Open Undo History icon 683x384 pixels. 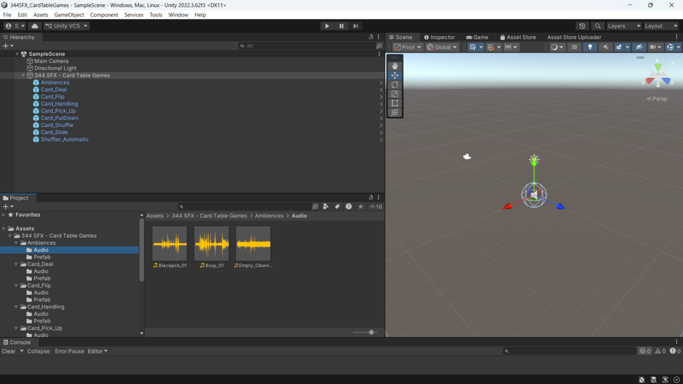click(x=582, y=26)
